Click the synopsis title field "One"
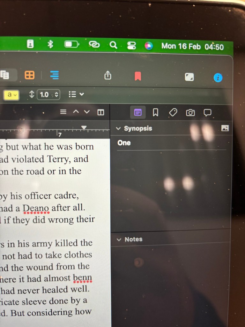This screenshot has height=327, width=245. tap(124, 143)
